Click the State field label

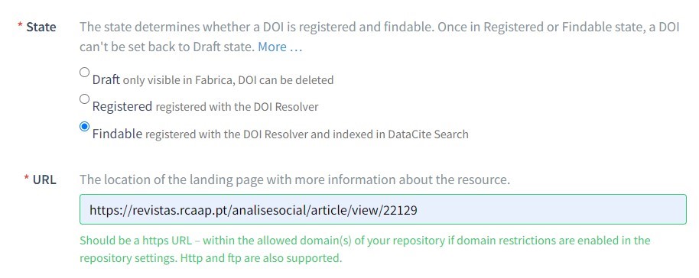click(41, 27)
